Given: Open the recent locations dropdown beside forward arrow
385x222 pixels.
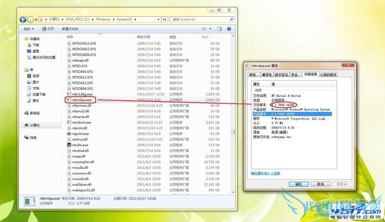Looking at the screenshot, I should [x=36, y=20].
